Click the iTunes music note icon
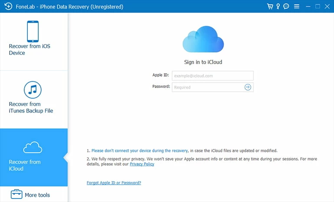The width and height of the screenshot is (334, 202). (33, 90)
